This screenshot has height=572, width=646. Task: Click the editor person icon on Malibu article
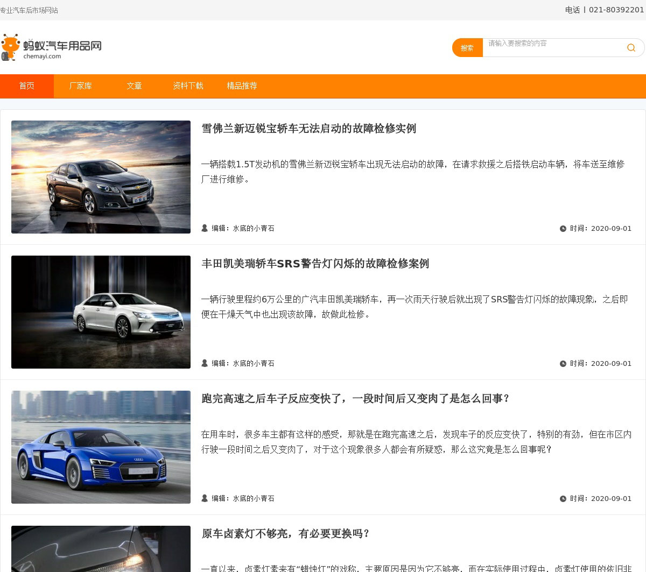pyautogui.click(x=205, y=228)
